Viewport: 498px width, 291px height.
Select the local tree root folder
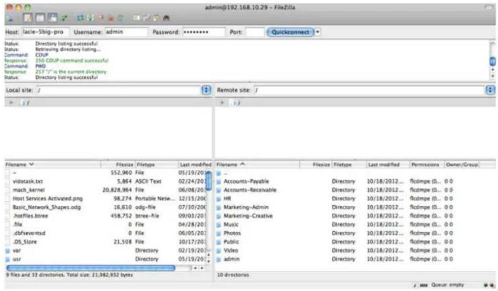point(25,103)
